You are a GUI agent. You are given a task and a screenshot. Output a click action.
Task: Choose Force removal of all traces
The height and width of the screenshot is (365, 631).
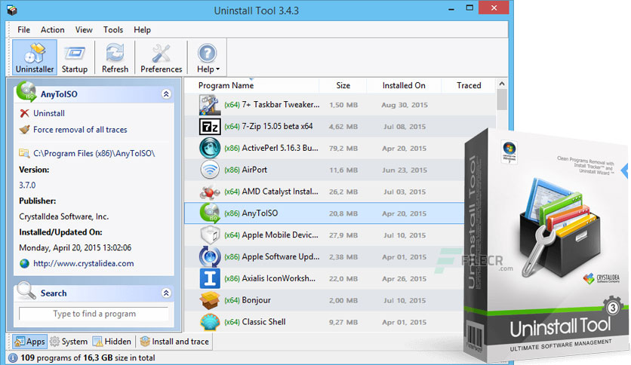click(80, 130)
